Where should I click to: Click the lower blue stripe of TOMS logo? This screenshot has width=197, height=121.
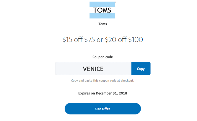[102, 16]
